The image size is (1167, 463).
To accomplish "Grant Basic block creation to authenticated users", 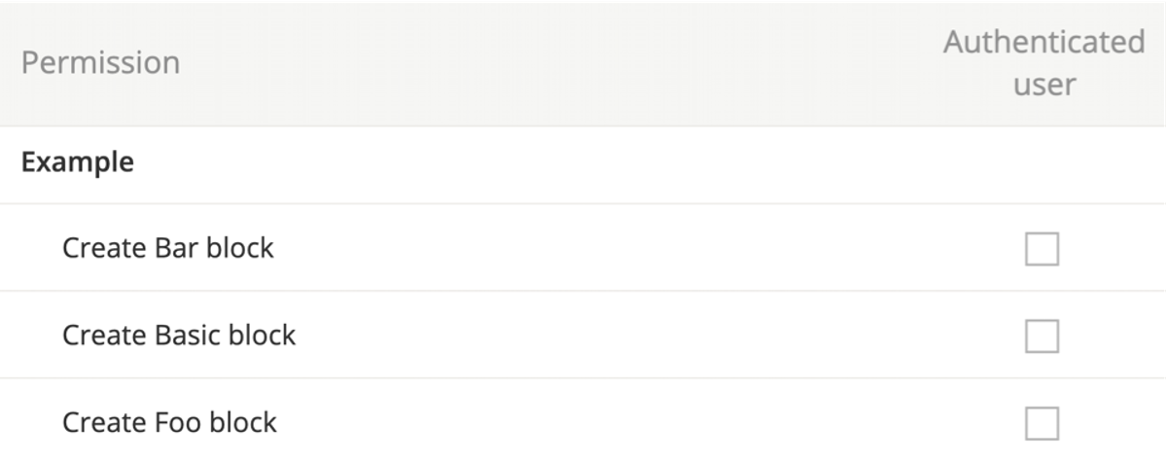I will tap(1042, 337).
